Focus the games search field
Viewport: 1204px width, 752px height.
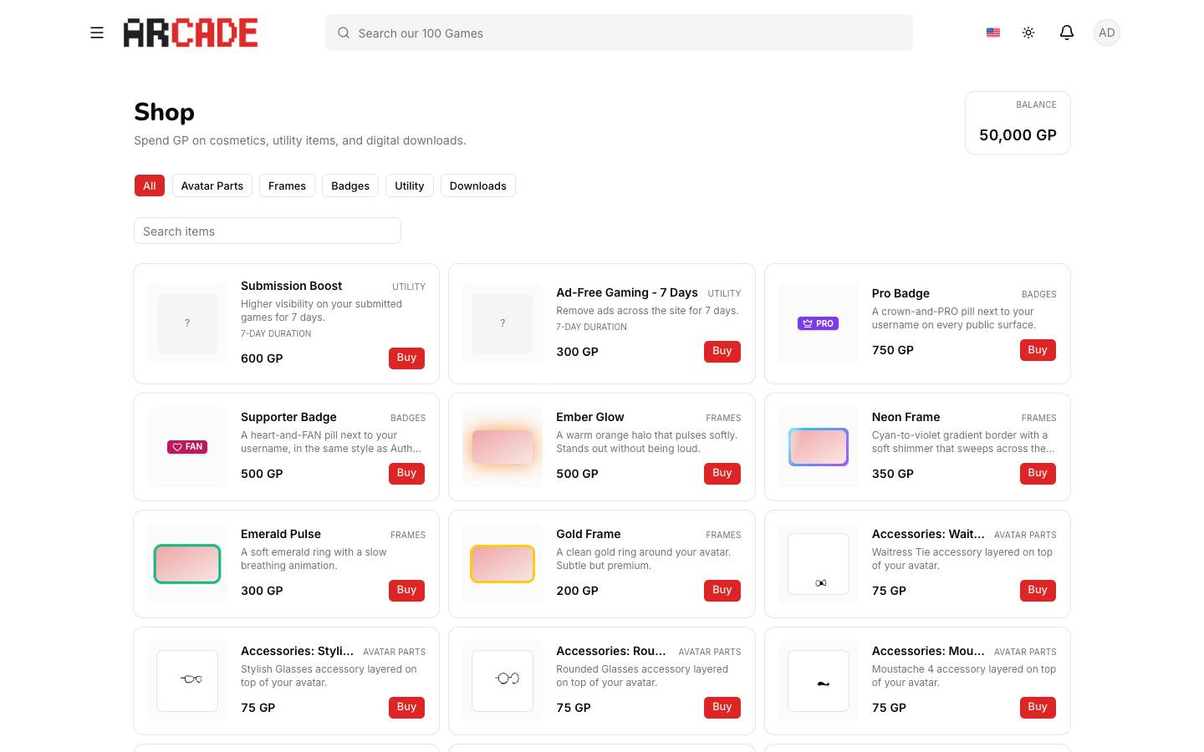[619, 33]
